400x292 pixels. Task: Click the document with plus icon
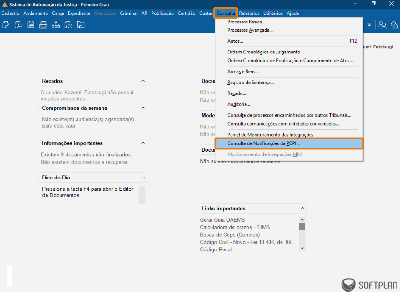(68, 25)
